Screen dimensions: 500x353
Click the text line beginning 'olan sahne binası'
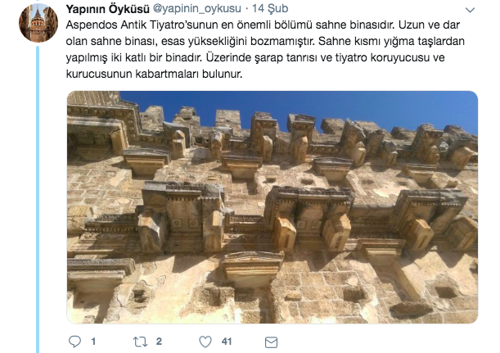265,42
